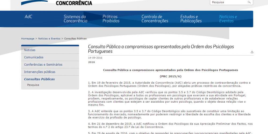
Task: Open Notícias e Eventos breadcrumb link
Action: 49,39
